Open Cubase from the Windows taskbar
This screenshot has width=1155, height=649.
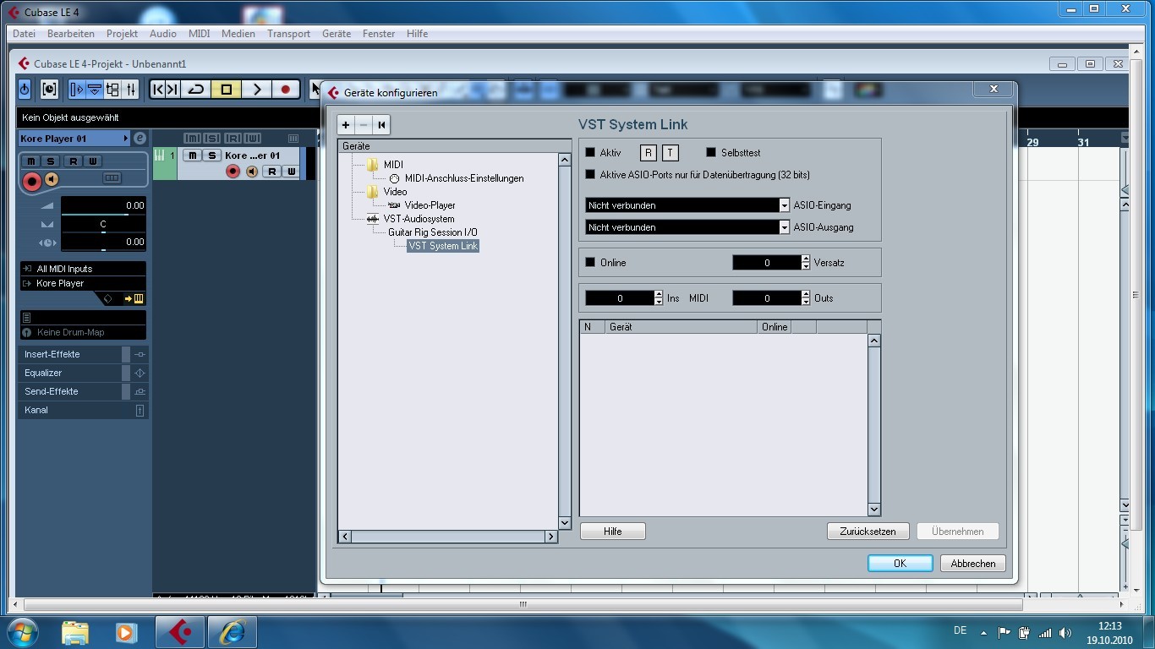(x=180, y=631)
